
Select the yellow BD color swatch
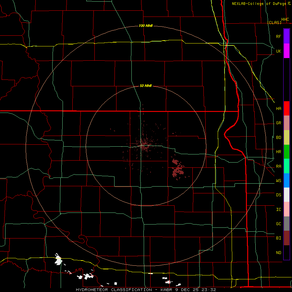(286, 138)
